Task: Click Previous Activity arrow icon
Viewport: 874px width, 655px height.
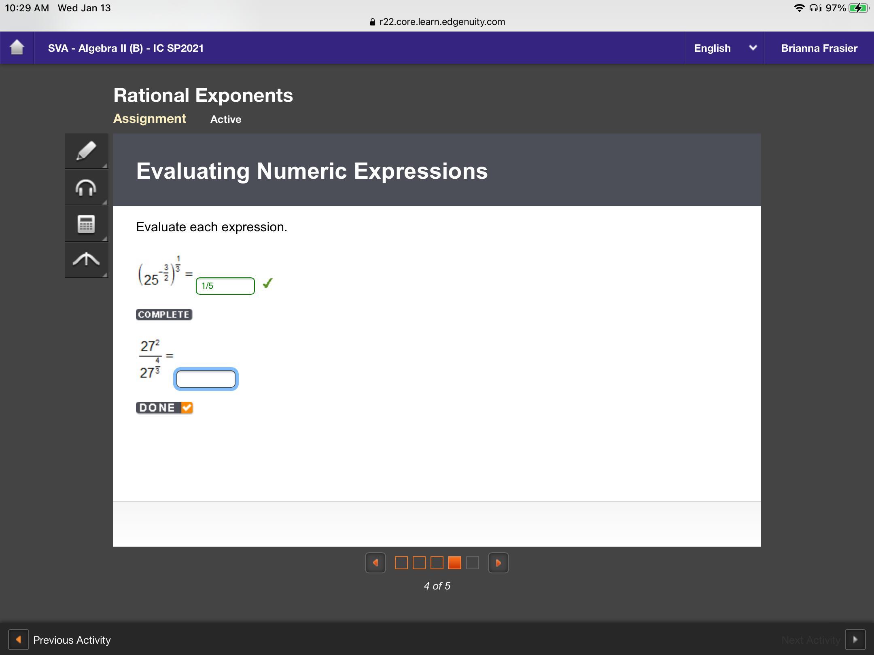Action: pos(19,640)
